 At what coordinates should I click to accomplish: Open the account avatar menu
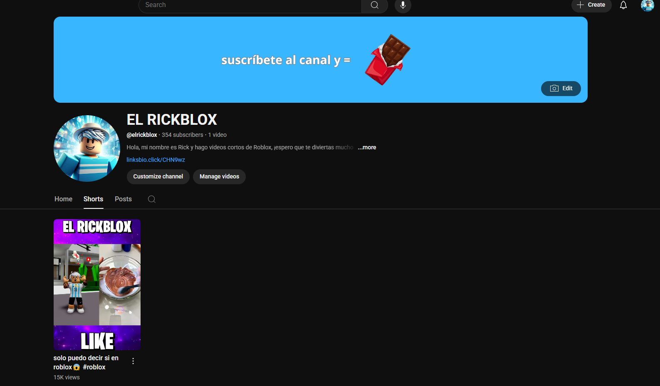click(647, 5)
